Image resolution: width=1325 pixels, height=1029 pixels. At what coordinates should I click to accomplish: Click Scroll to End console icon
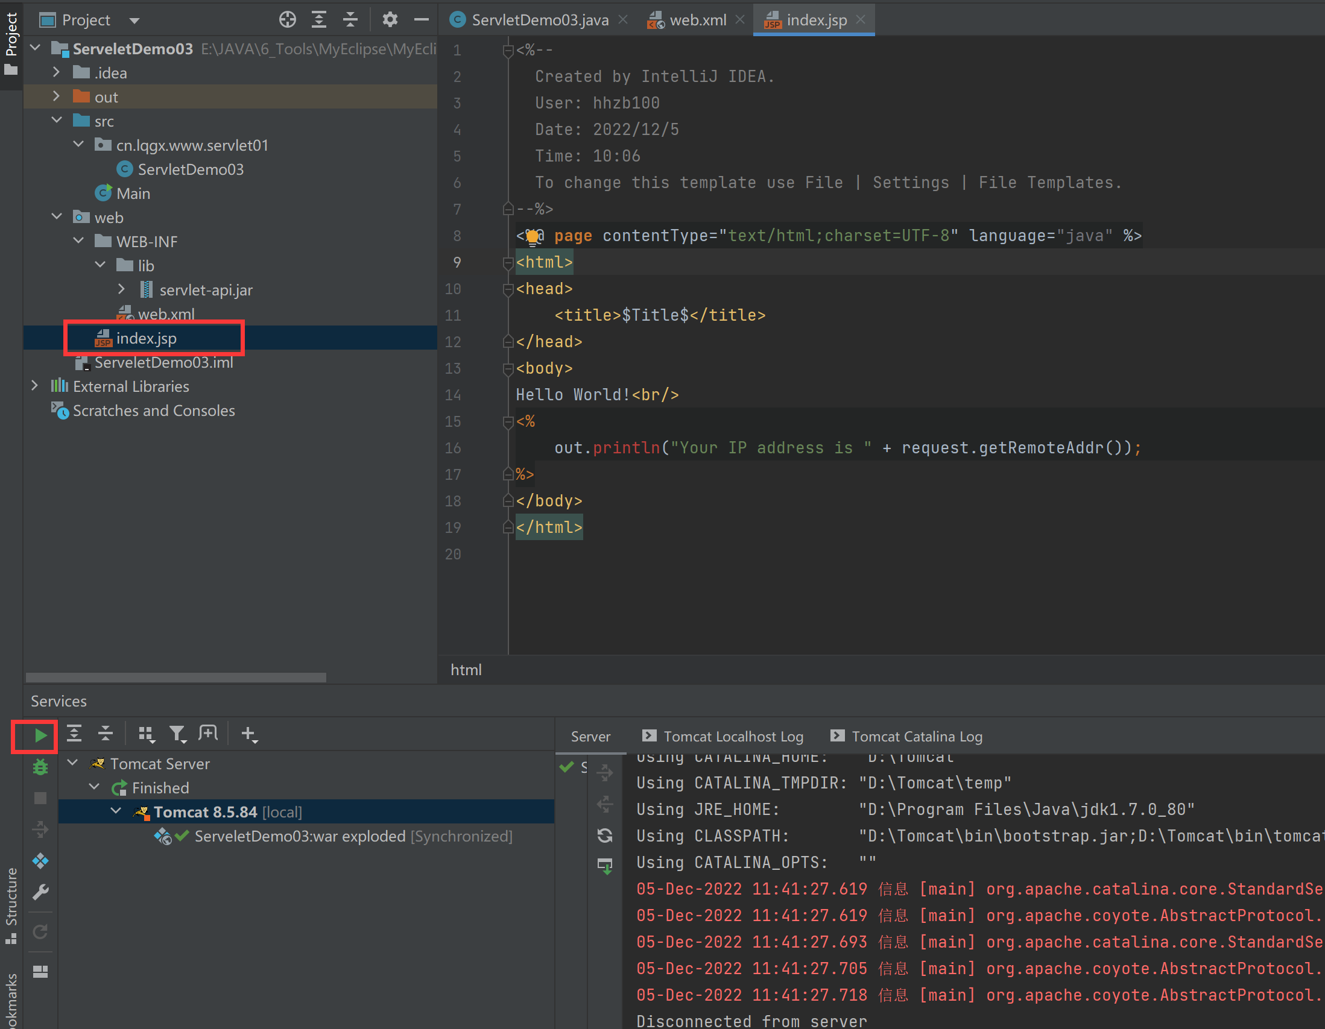pyautogui.click(x=605, y=866)
